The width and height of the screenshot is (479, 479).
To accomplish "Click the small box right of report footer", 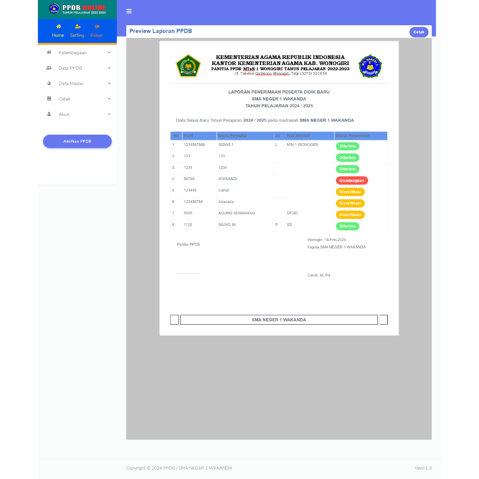I will click(x=384, y=319).
